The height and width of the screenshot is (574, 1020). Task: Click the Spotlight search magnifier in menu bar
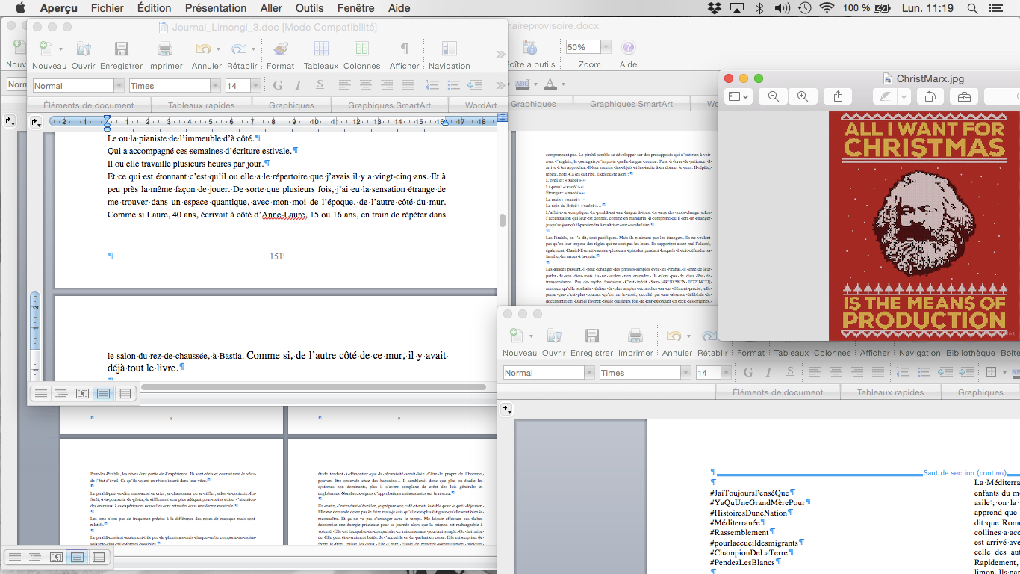(973, 8)
